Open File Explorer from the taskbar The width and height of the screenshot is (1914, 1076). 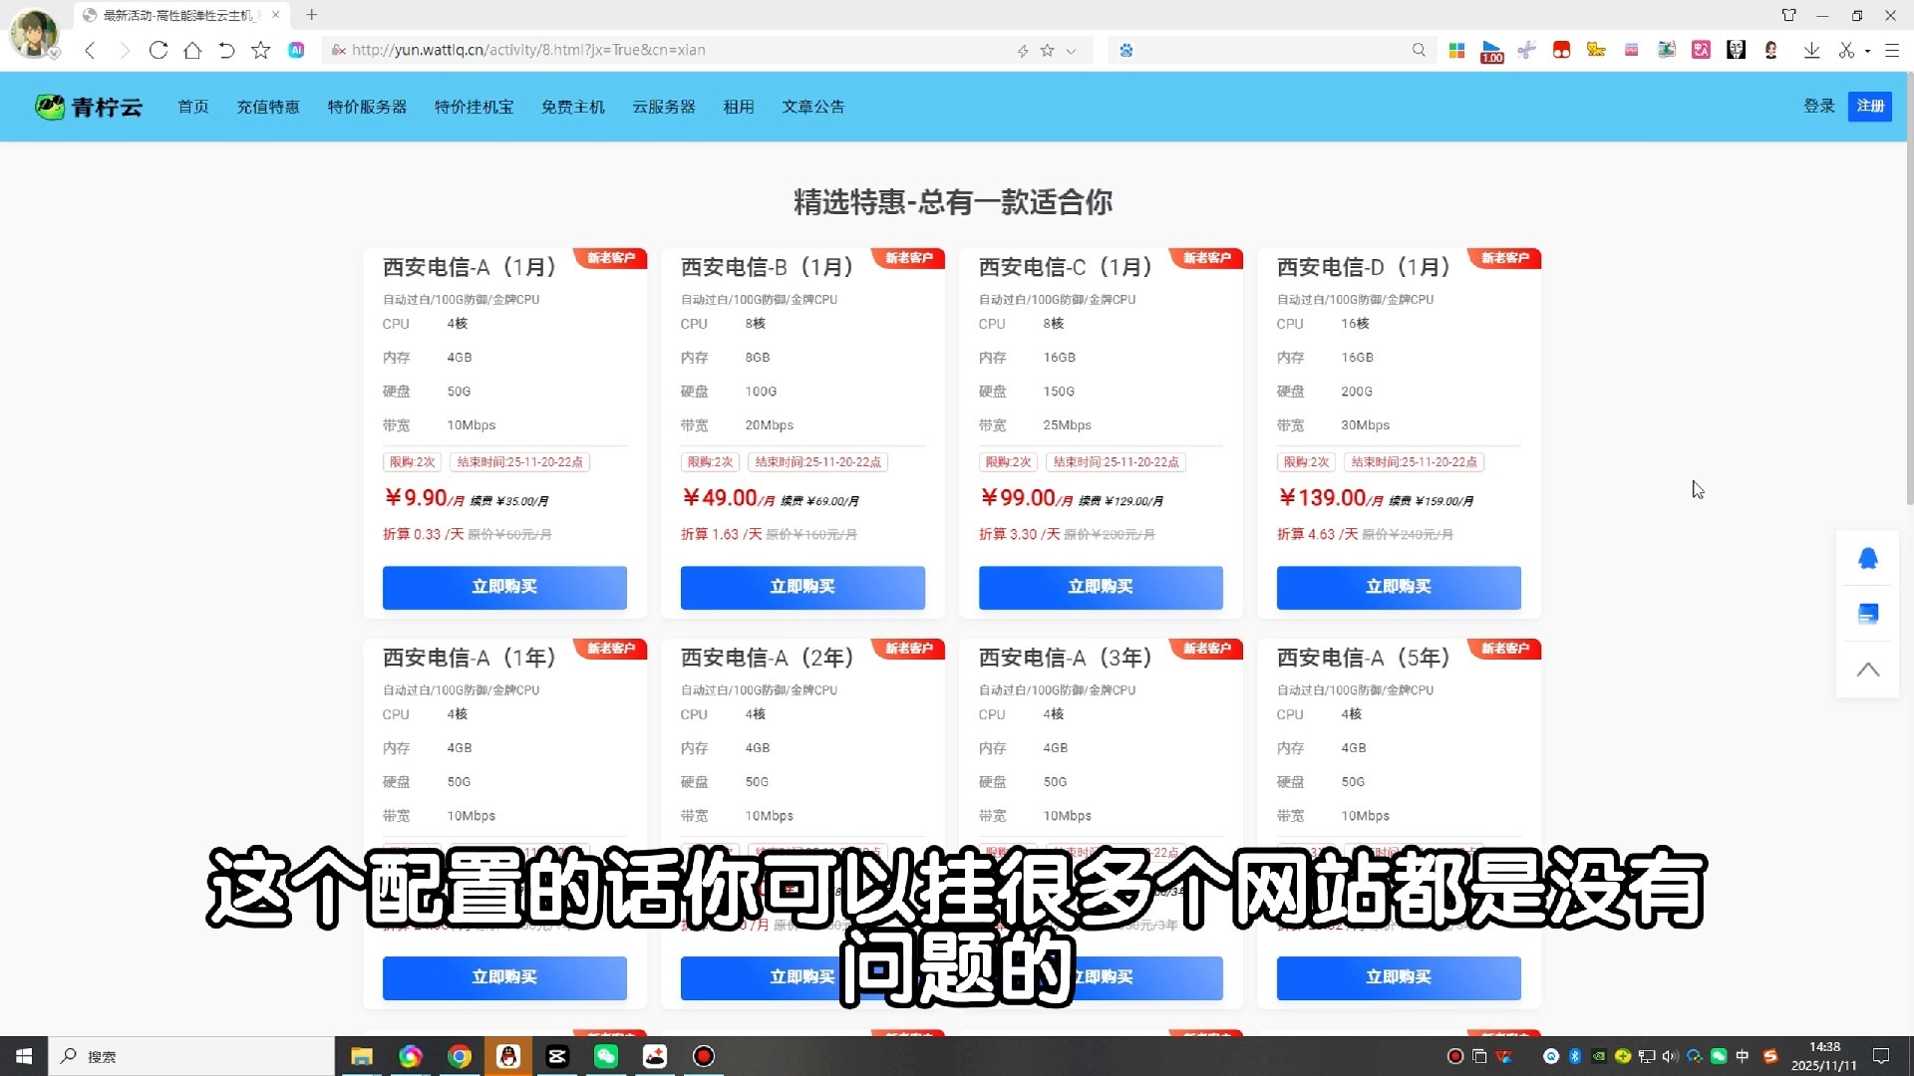361,1056
